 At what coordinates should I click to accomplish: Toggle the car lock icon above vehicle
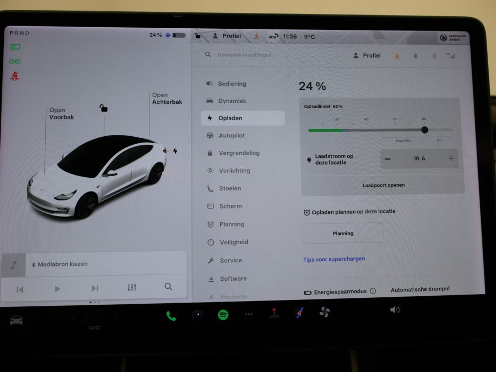coord(104,108)
